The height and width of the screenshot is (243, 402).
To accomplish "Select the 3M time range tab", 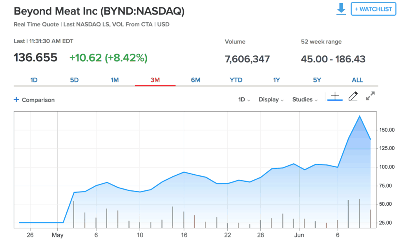I will click(155, 80).
